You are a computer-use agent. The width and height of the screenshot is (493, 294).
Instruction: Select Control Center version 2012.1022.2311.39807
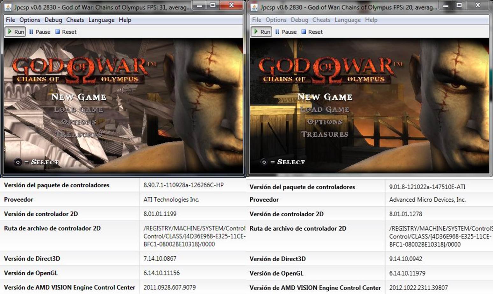pyautogui.click(x=418, y=288)
